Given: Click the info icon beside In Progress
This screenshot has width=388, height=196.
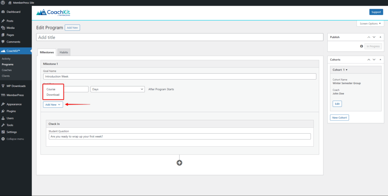Looking at the screenshot, I should coord(362,46).
